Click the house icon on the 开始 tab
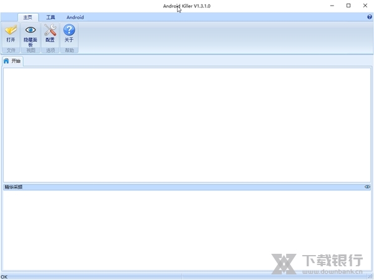The width and height of the screenshot is (374, 280). pyautogui.click(x=6, y=61)
